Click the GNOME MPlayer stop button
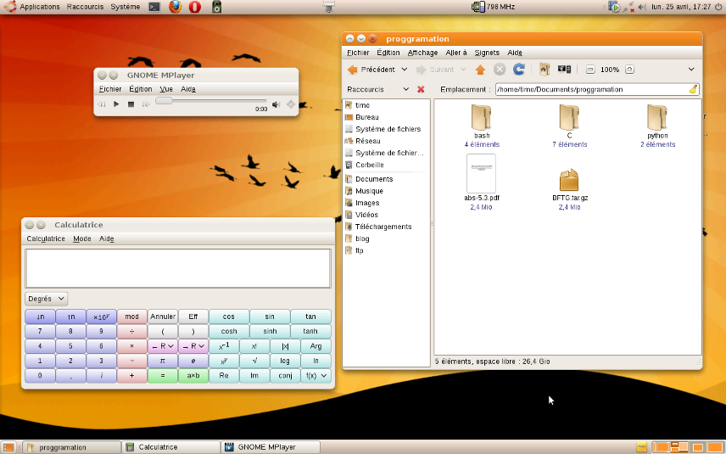This screenshot has width=726, height=454. [131, 104]
